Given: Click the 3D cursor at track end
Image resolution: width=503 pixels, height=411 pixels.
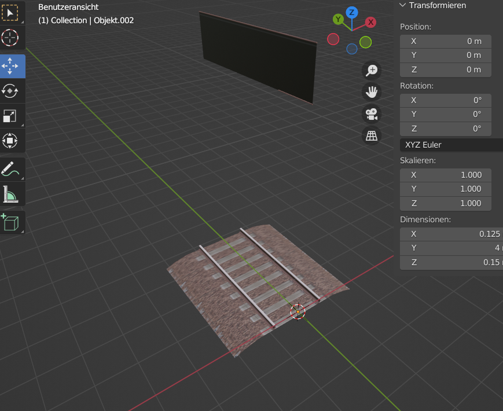Looking at the screenshot, I should (298, 311).
